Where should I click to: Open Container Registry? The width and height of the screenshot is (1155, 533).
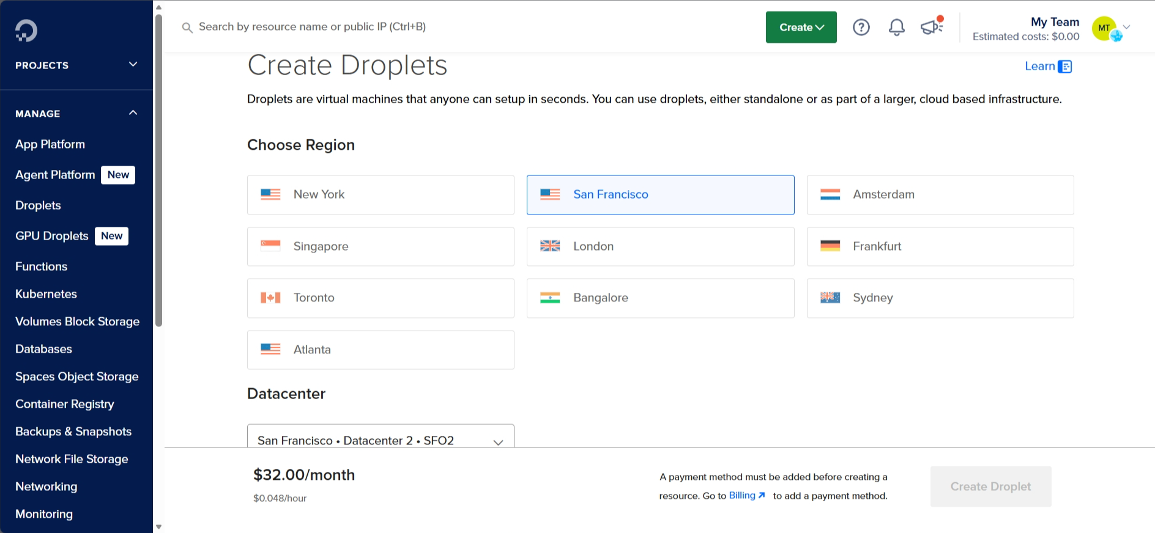pos(64,404)
